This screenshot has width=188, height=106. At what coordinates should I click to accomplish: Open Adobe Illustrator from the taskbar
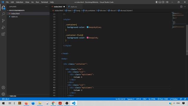pos(20,103)
